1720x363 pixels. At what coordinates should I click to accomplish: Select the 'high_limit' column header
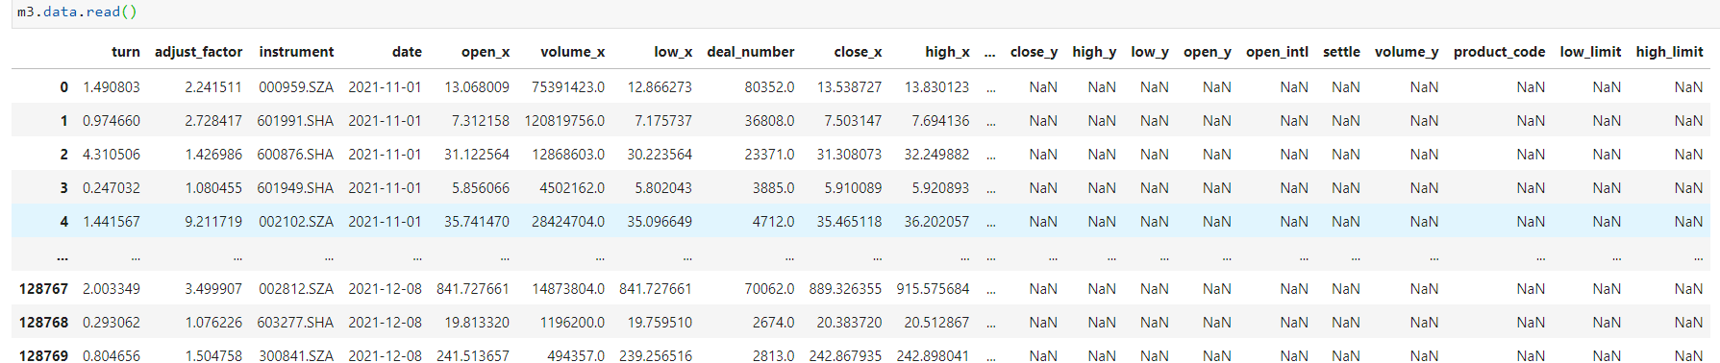tap(1669, 52)
